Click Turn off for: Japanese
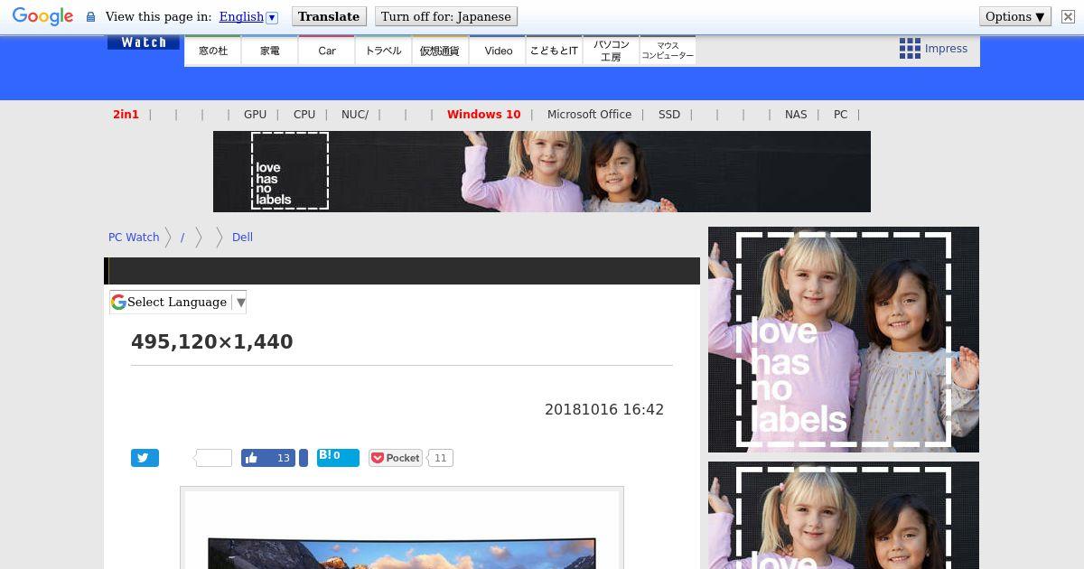 click(446, 16)
